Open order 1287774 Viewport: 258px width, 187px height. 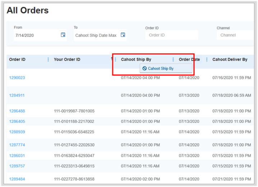[x=17, y=145]
